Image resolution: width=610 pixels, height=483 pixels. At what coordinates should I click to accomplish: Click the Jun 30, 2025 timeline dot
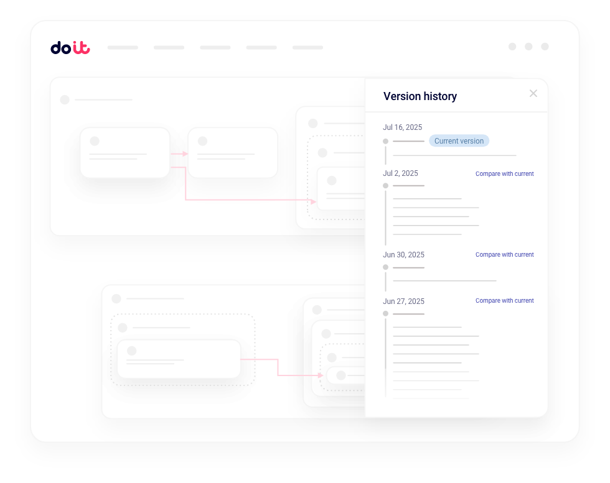click(x=385, y=267)
